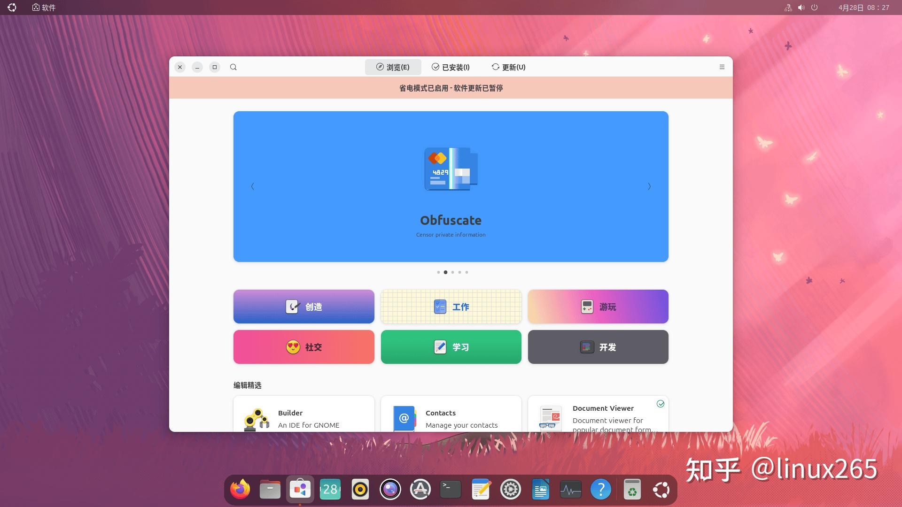Open the Builder app listing

pyautogui.click(x=303, y=417)
